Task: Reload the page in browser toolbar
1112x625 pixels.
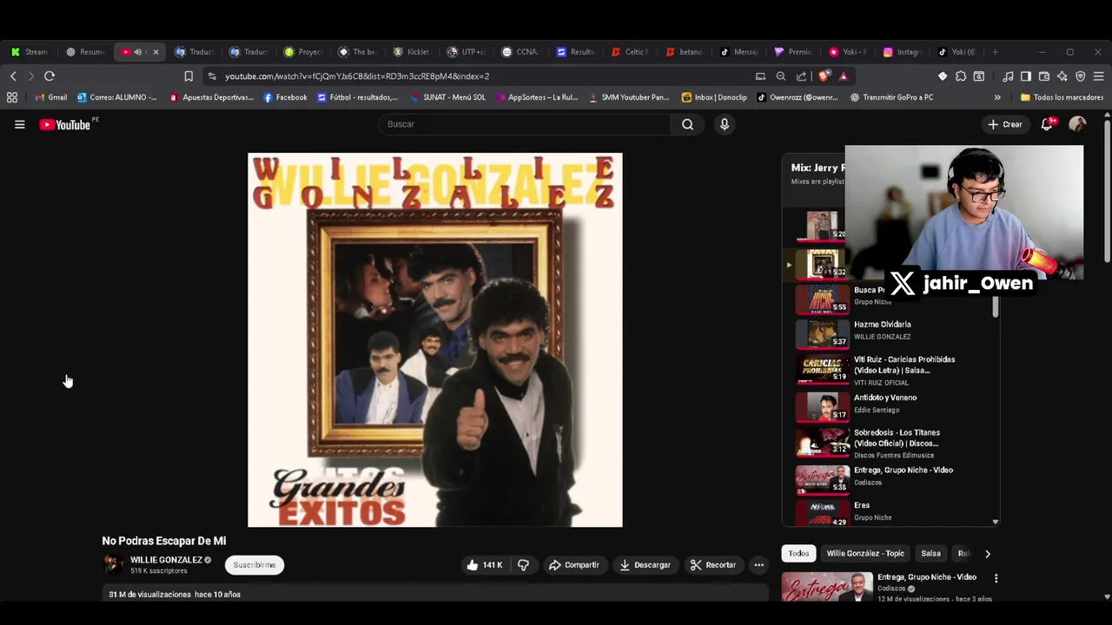Action: pos(50,76)
